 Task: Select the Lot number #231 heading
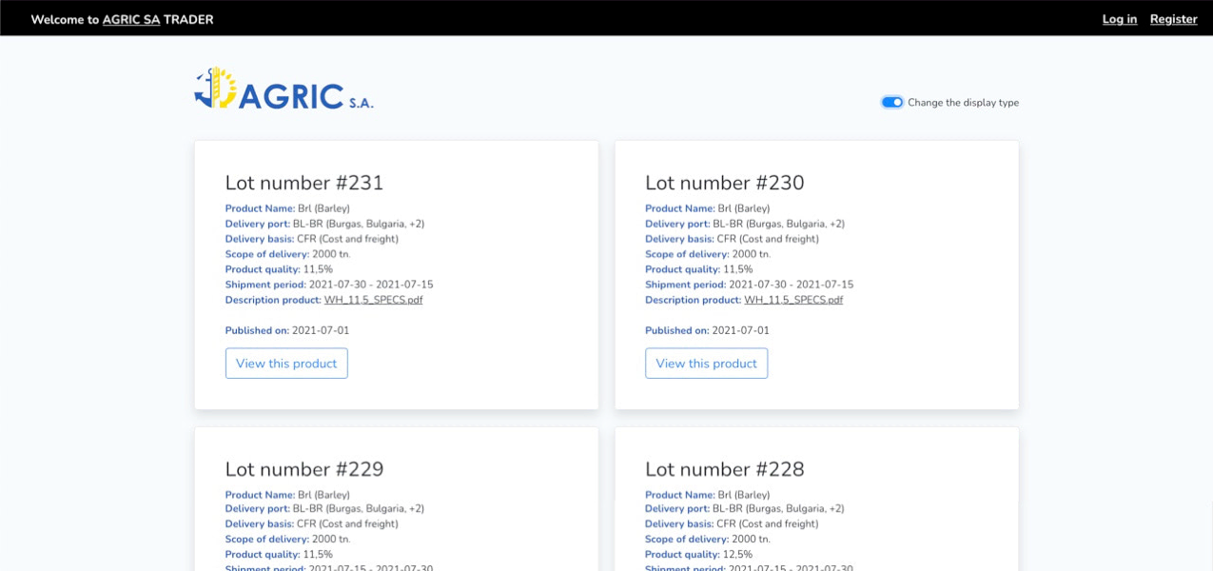303,183
